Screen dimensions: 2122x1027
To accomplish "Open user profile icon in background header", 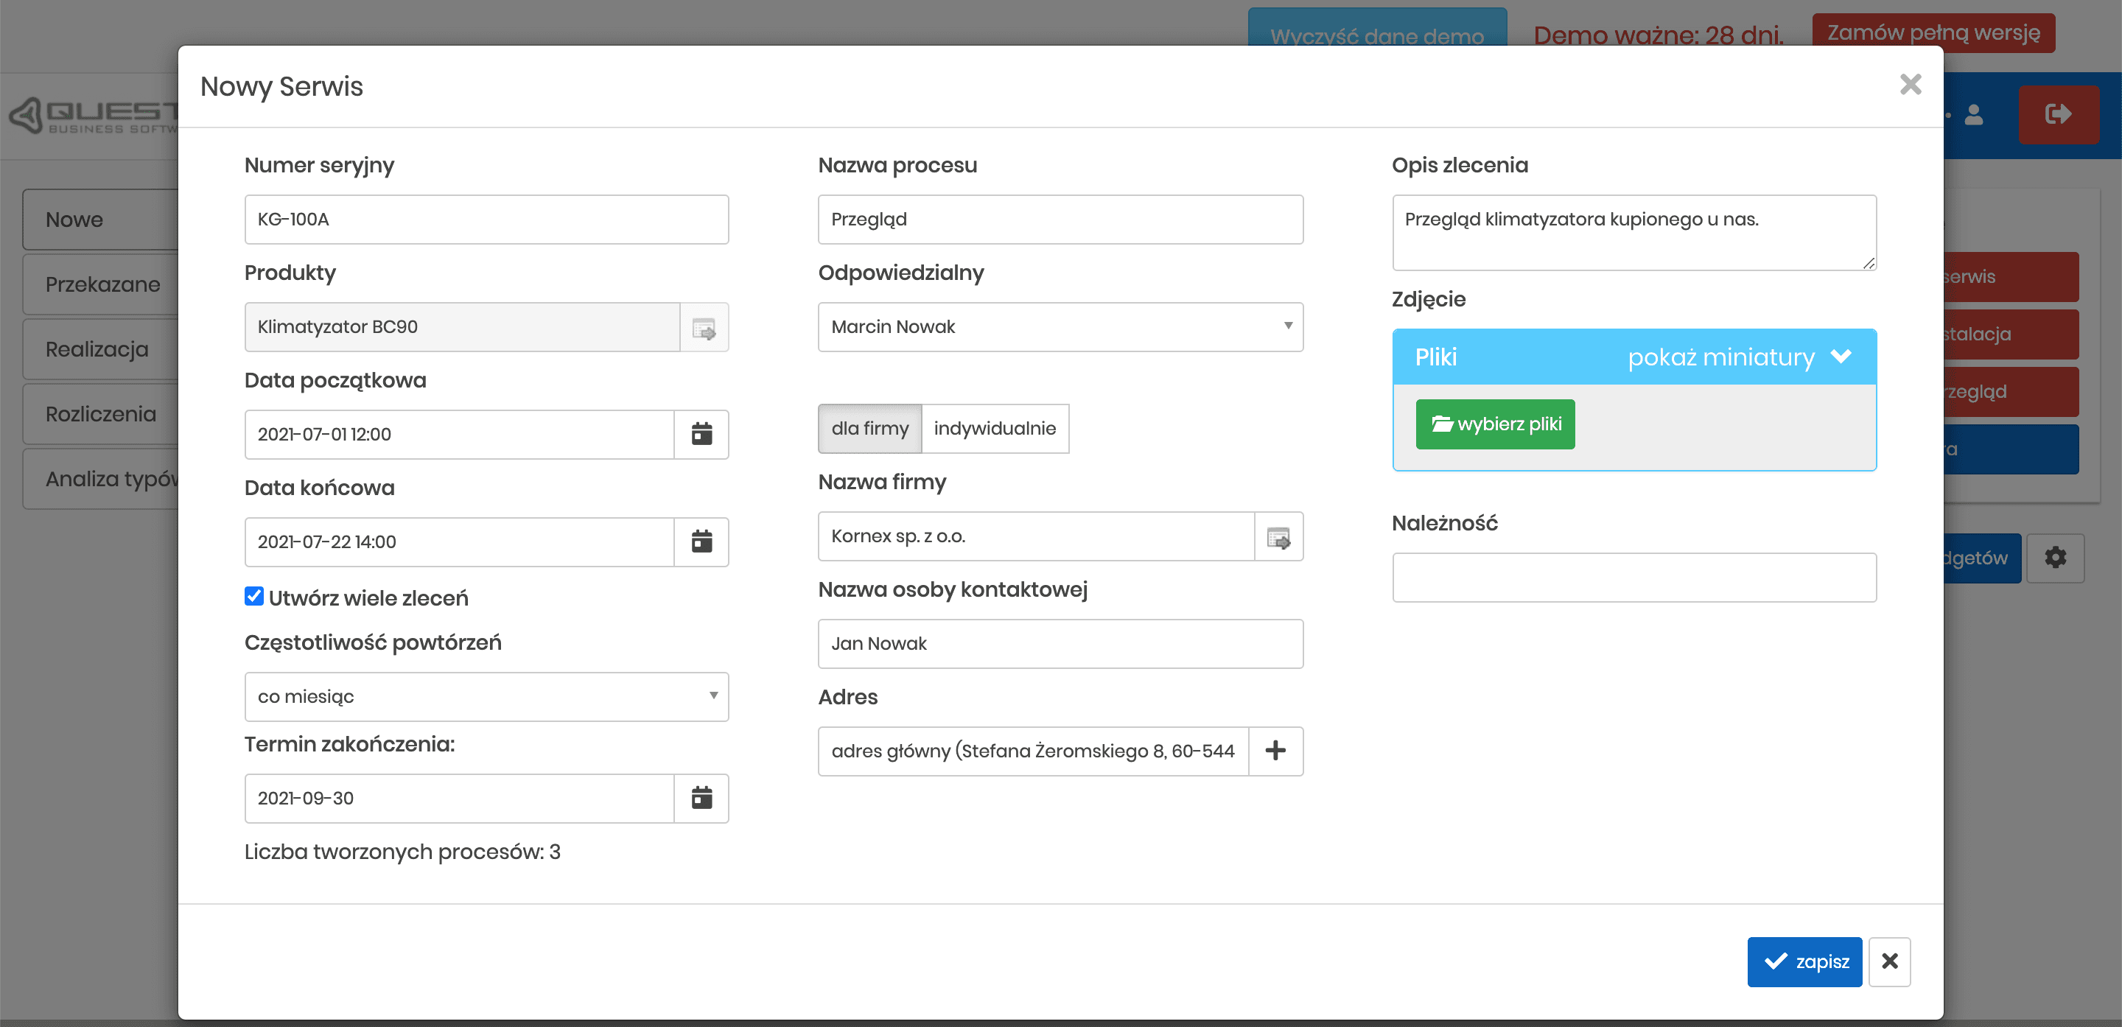I will [1974, 114].
